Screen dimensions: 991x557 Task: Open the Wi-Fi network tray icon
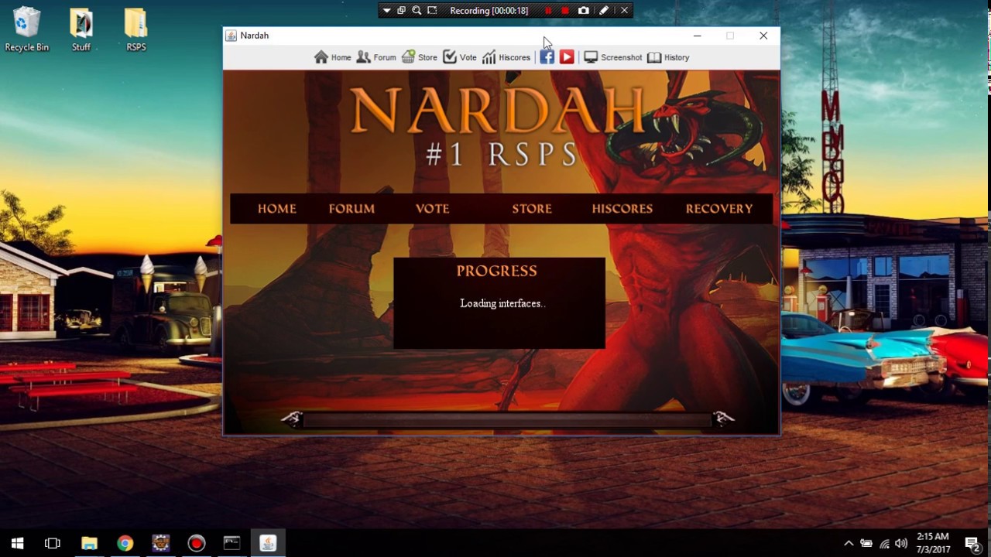pyautogui.click(x=884, y=543)
